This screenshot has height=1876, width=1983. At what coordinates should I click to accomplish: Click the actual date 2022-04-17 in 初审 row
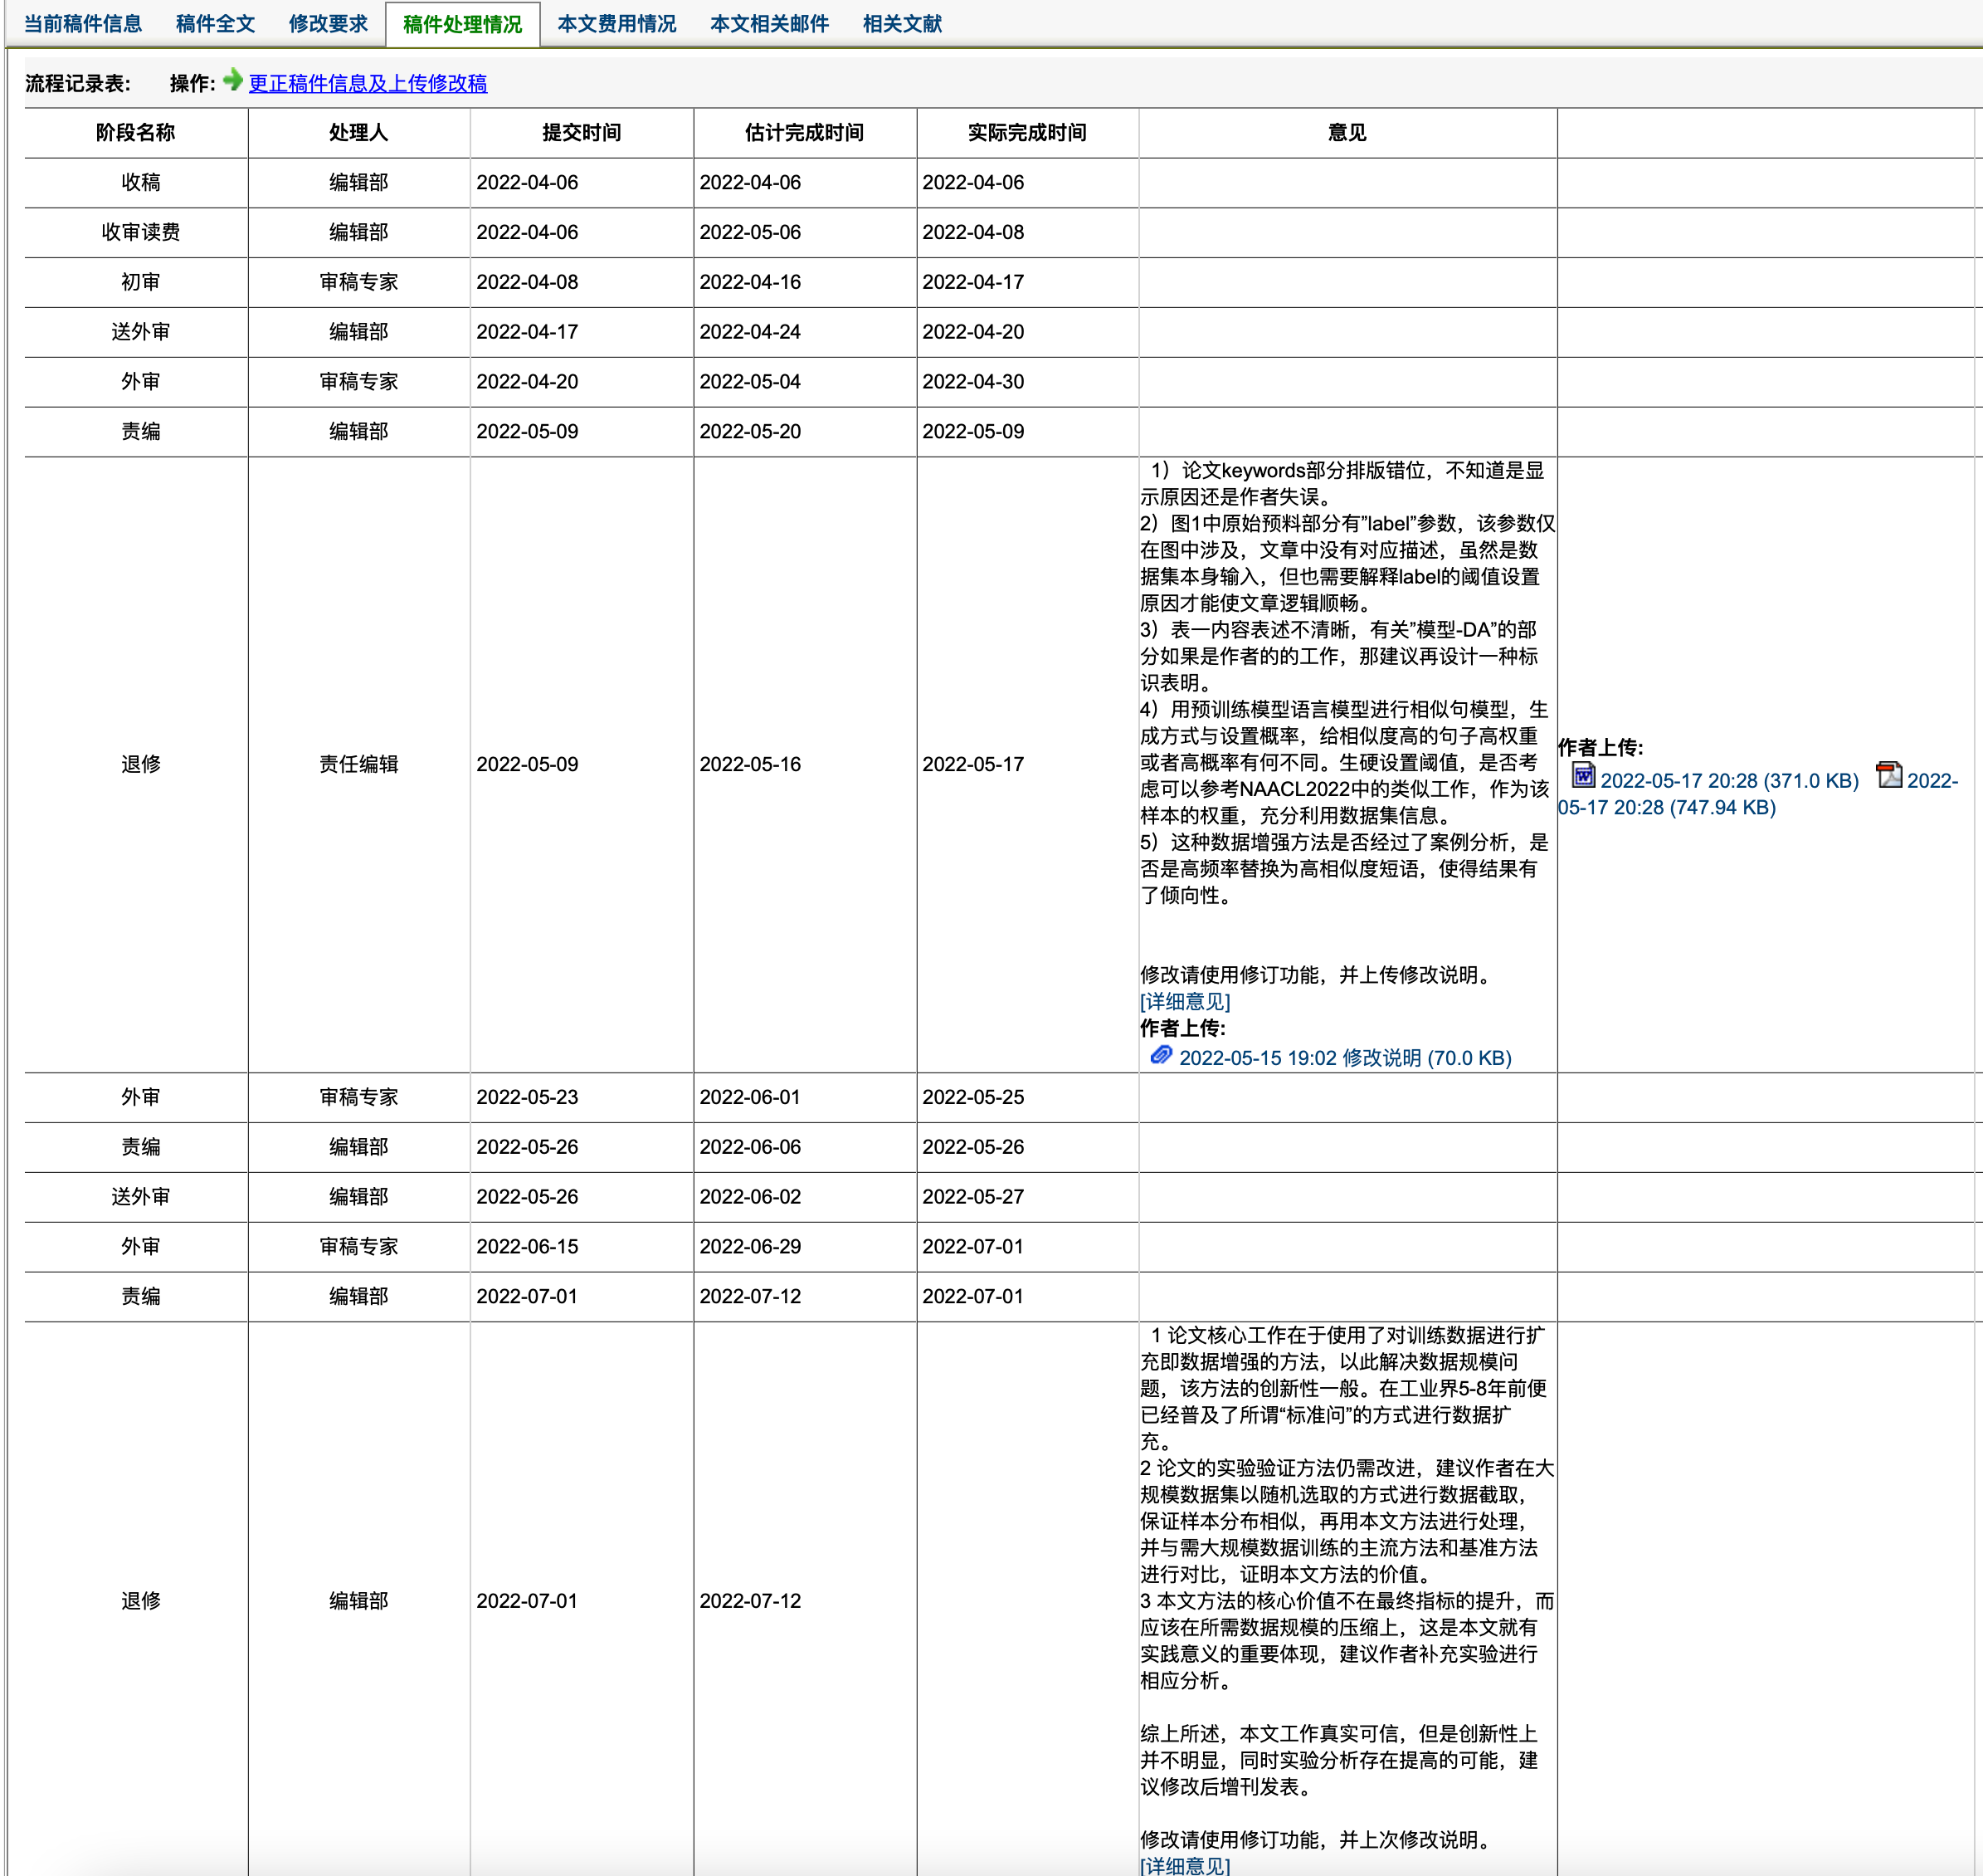coord(973,283)
